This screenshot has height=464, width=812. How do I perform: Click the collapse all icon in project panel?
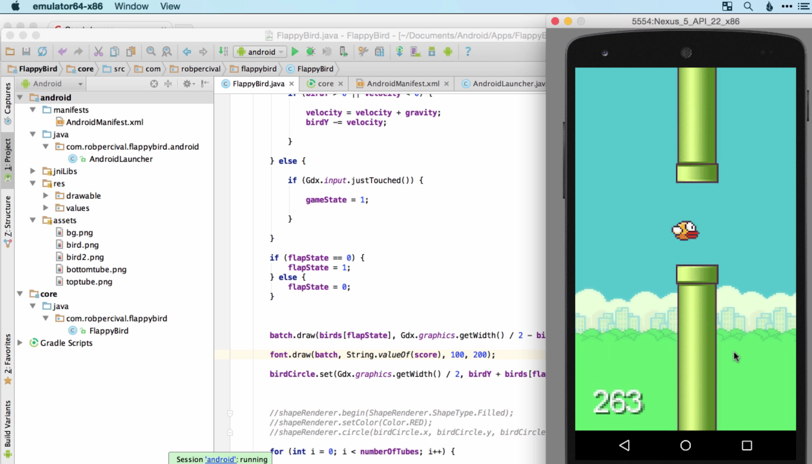click(x=168, y=84)
